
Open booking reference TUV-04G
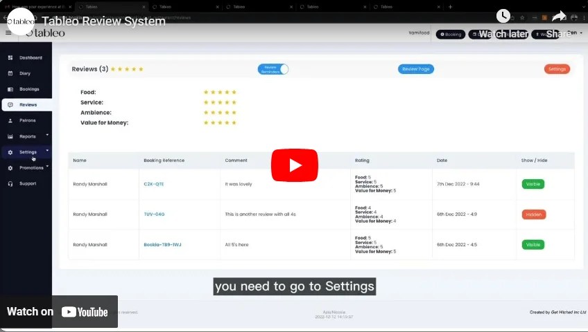pos(154,214)
